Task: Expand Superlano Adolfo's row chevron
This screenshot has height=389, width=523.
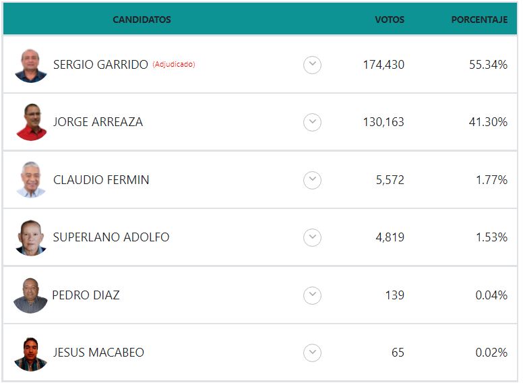Action: (312, 237)
